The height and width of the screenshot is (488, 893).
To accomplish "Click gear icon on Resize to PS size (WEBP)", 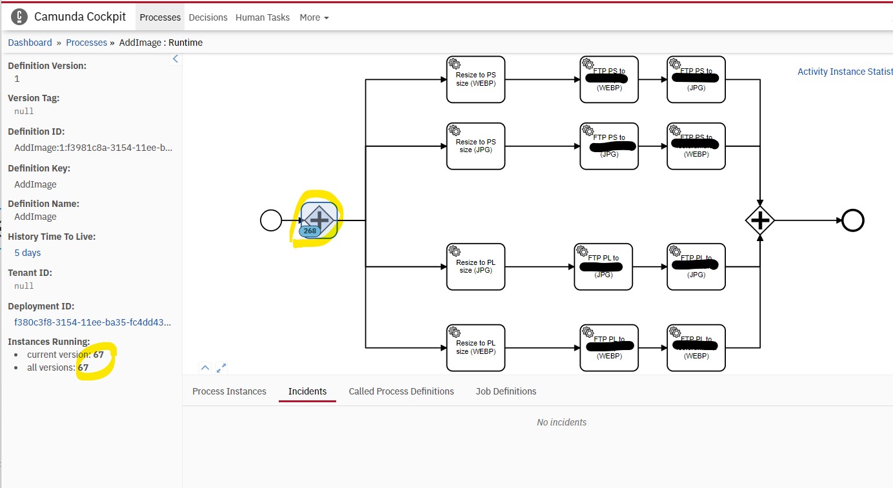I will [x=455, y=64].
